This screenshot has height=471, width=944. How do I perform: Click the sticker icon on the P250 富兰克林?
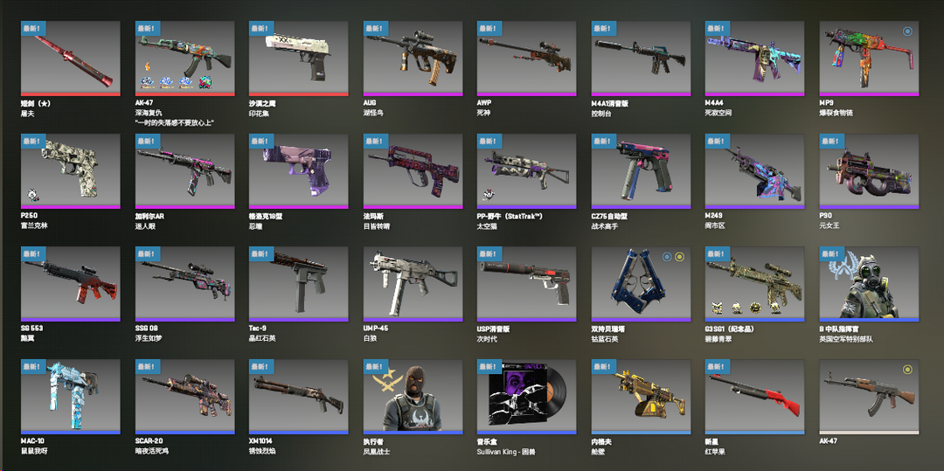(32, 195)
